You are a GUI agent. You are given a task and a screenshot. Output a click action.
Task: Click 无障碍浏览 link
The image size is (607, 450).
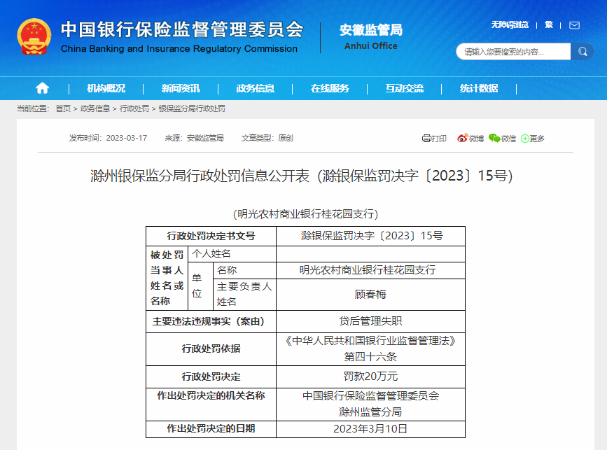[x=510, y=25]
